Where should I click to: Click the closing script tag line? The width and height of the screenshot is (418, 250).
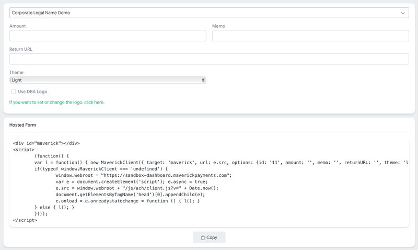click(x=25, y=220)
